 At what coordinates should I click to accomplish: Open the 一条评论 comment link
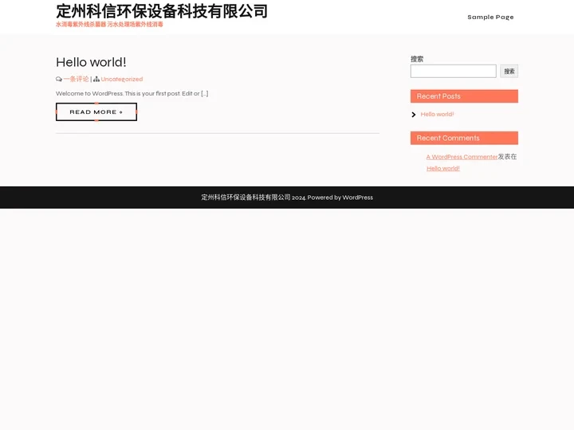77,79
